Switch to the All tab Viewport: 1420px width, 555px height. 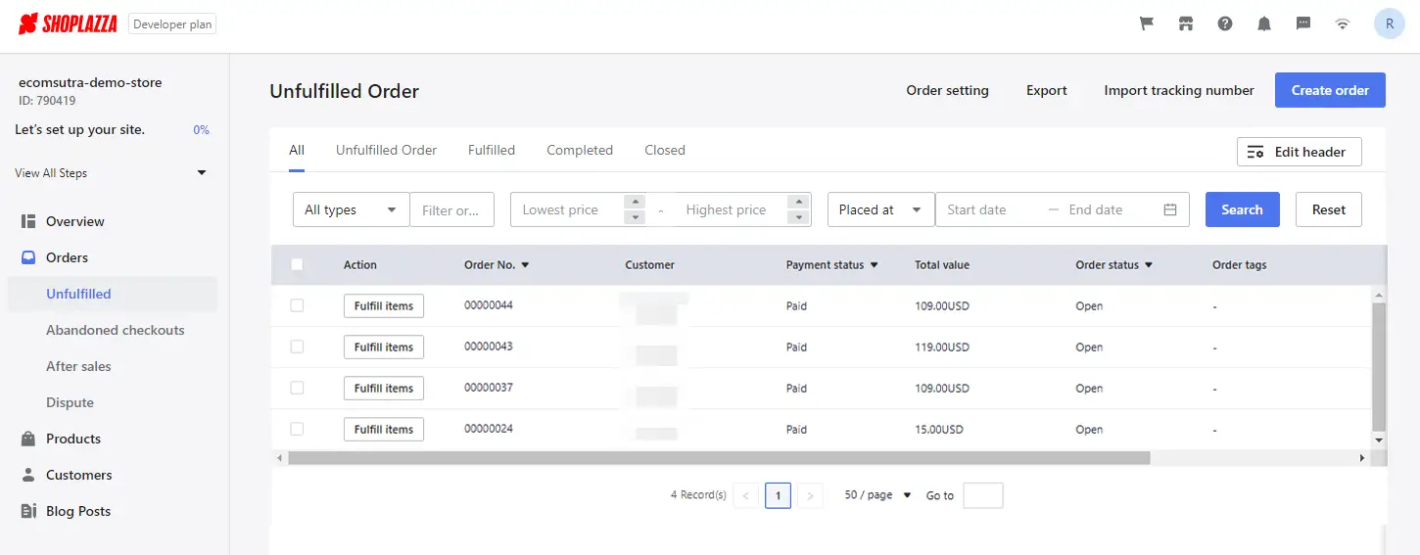(x=297, y=150)
